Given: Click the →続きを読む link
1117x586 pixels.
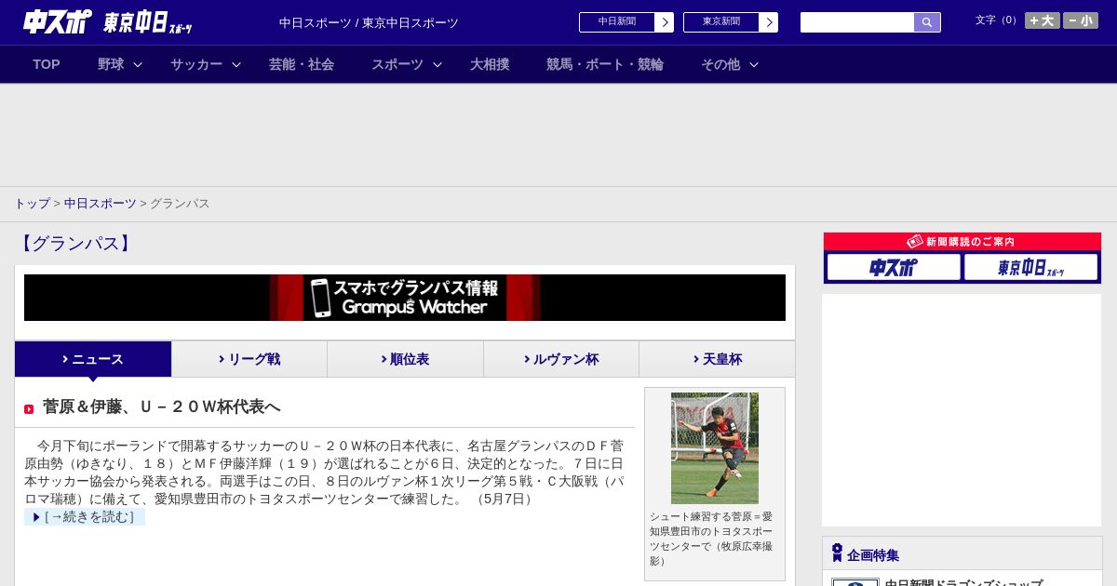Looking at the screenshot, I should tap(85, 517).
